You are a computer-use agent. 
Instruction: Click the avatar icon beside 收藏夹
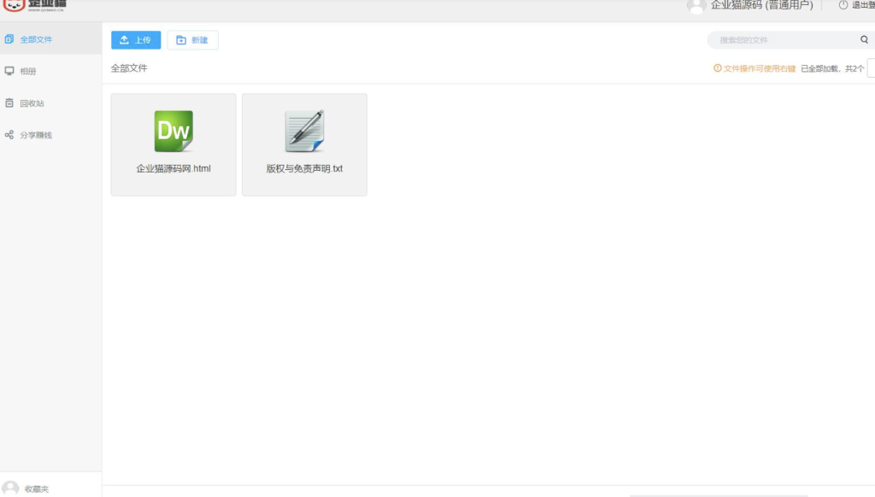coord(10,488)
